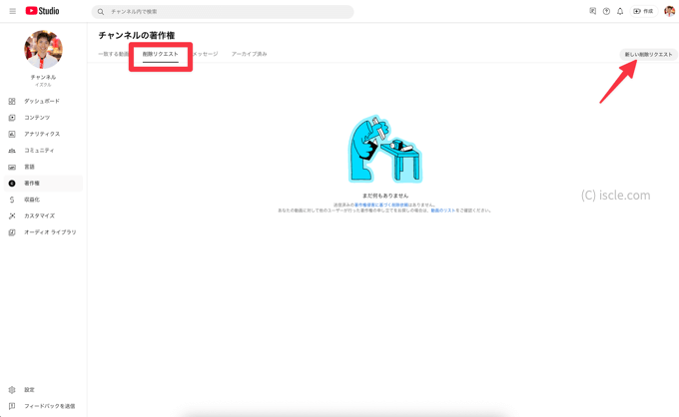Open アナリティクス in the sidebar
Viewport: 679px width, 417px height.
coord(41,134)
